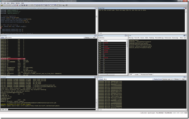189x119 pixels.
Task: Click the Go (run) toolbar icon
Action: 12,5
